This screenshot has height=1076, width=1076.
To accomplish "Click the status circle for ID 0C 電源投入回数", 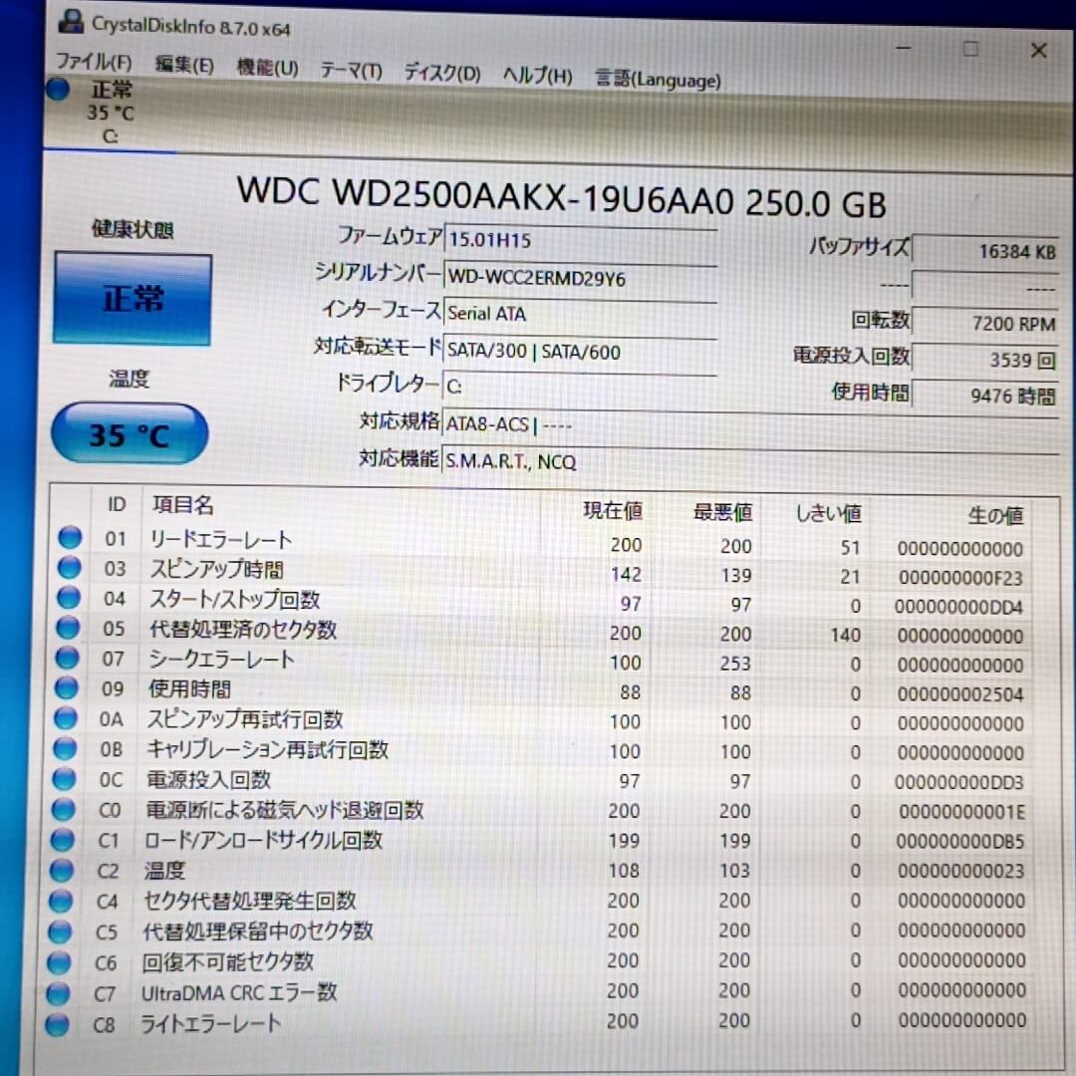I will point(65,778).
